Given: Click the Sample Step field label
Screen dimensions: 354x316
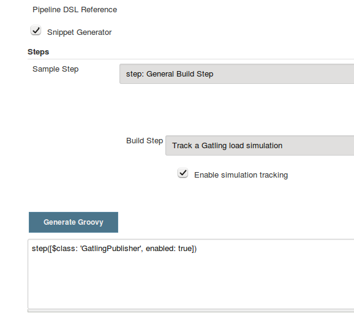Looking at the screenshot, I should coord(56,69).
